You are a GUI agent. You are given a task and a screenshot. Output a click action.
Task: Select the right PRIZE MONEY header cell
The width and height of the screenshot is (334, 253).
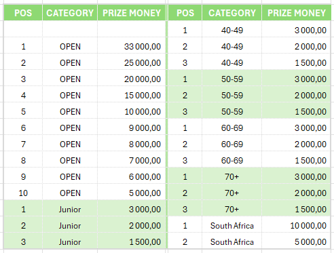297,13
